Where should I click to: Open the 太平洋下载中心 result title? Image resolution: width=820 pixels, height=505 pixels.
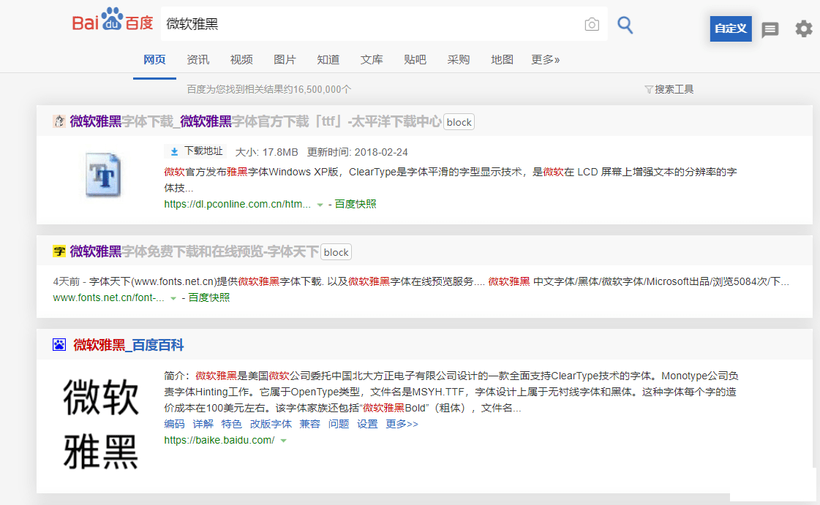tap(256, 121)
